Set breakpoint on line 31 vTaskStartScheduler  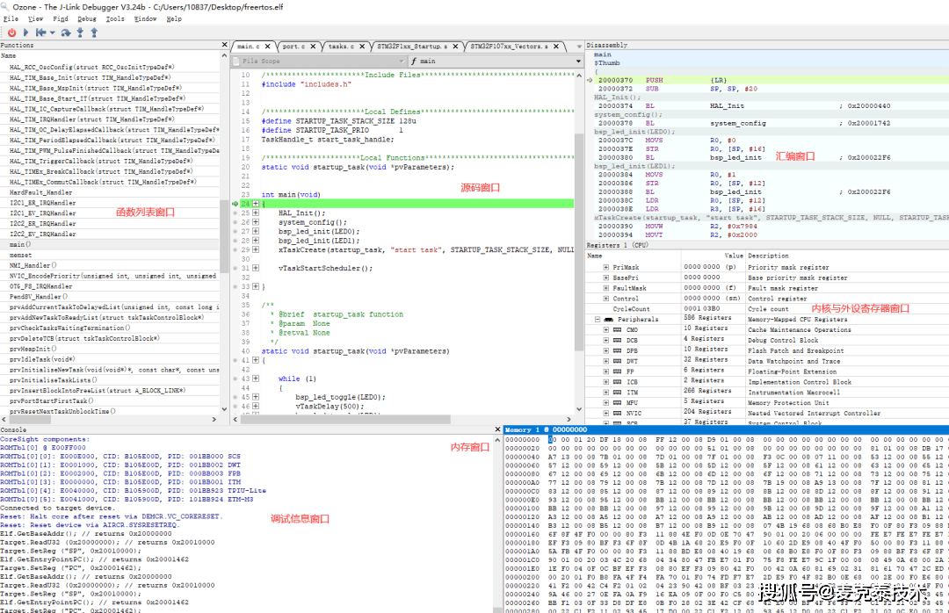coord(235,268)
